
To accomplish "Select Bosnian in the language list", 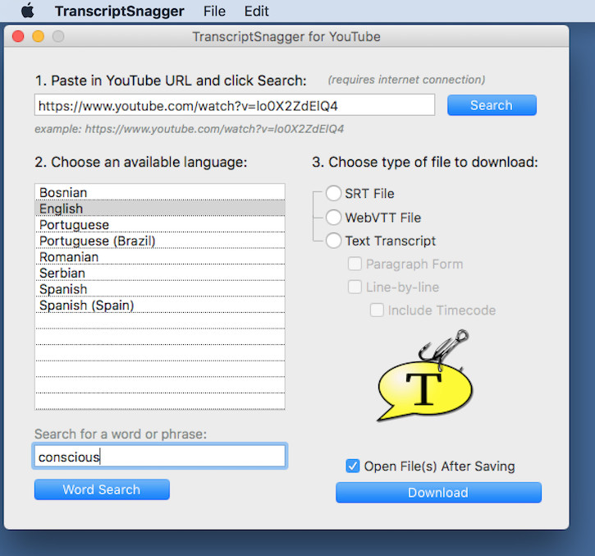I will (x=160, y=192).
